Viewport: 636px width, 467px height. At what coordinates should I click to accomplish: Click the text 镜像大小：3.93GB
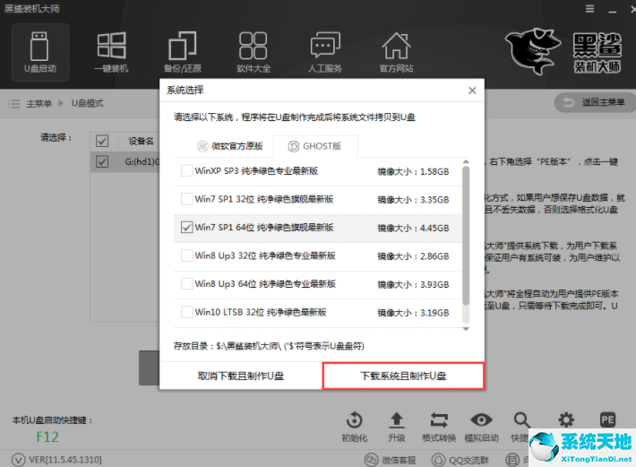coord(413,284)
